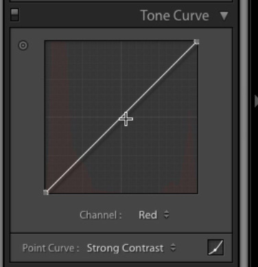Click the Tone Curve panel title

175,16
